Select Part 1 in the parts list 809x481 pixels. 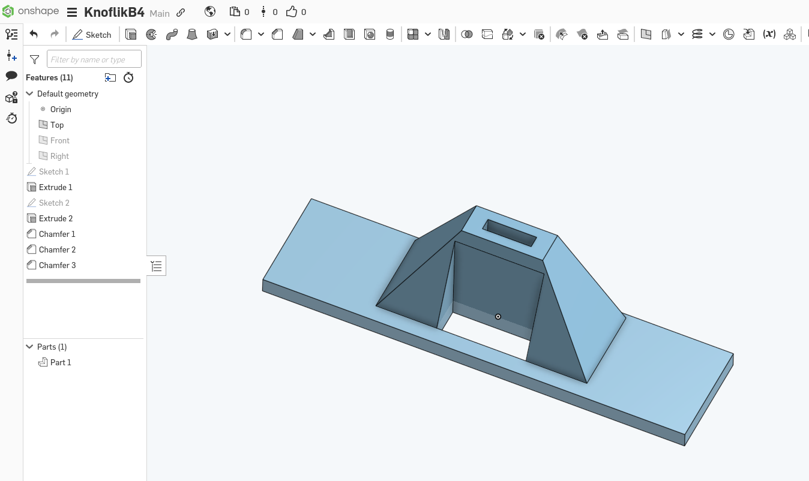coord(61,362)
